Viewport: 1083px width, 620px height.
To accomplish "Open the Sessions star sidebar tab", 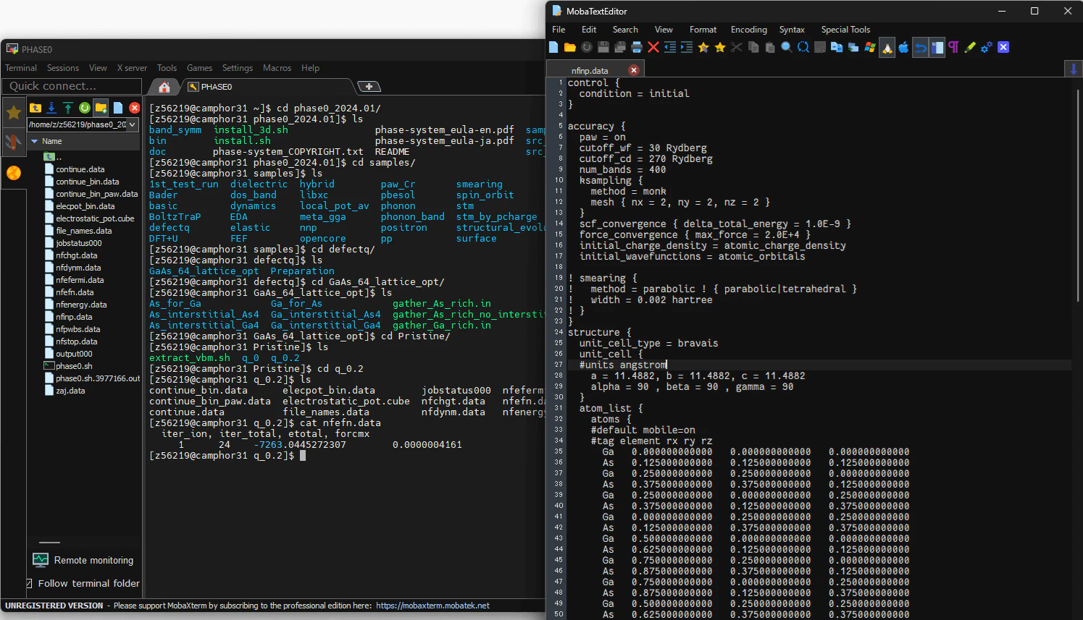I will (13, 112).
